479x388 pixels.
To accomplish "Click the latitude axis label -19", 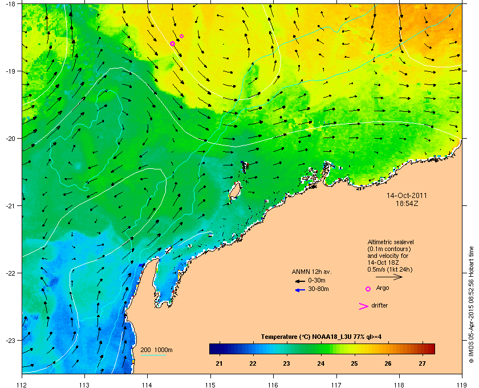I will point(11,71).
